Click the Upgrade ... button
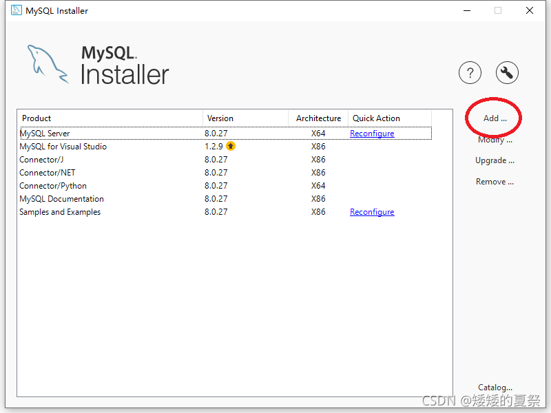The height and width of the screenshot is (413, 551). point(495,160)
